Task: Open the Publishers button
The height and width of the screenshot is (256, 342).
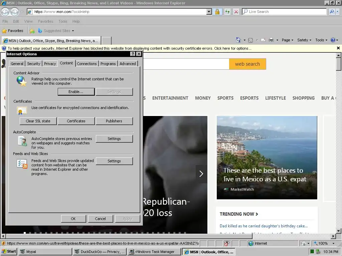Action: 114,121
